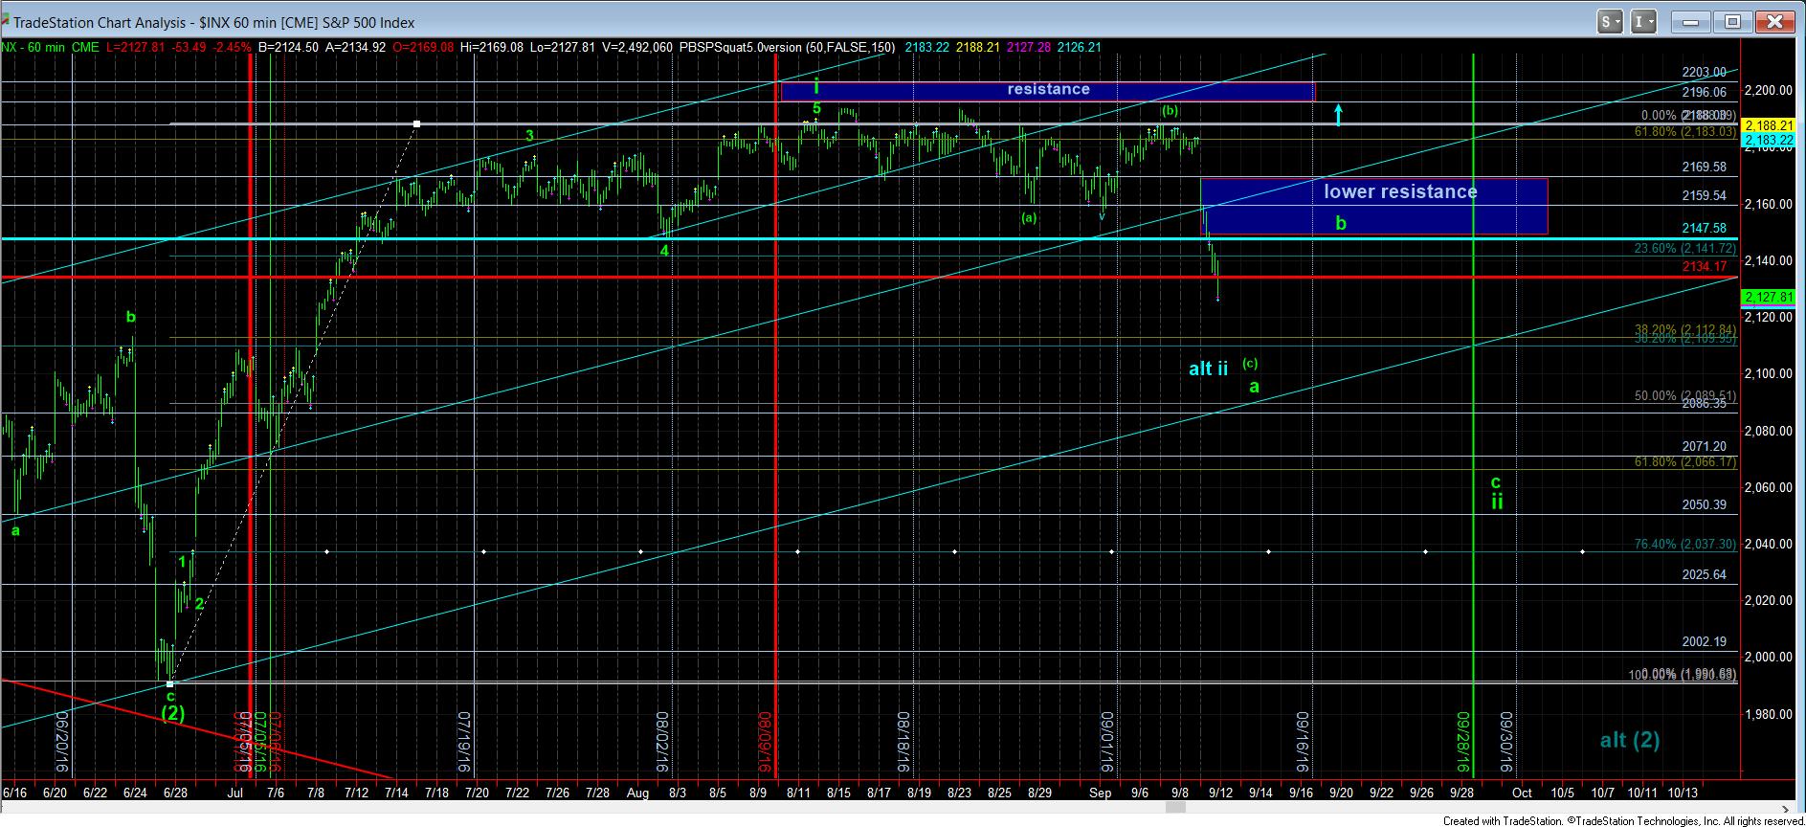Image resolution: width=1806 pixels, height=827 pixels.
Task: Maximize the Chart Analysis window
Action: 1732,21
